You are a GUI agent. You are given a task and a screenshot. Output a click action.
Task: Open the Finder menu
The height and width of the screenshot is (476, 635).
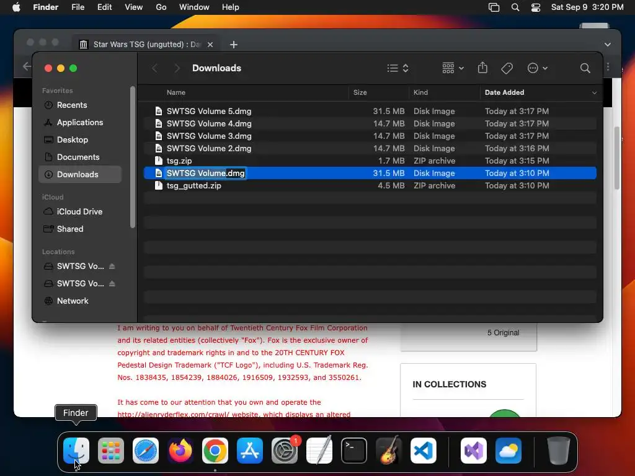point(46,7)
